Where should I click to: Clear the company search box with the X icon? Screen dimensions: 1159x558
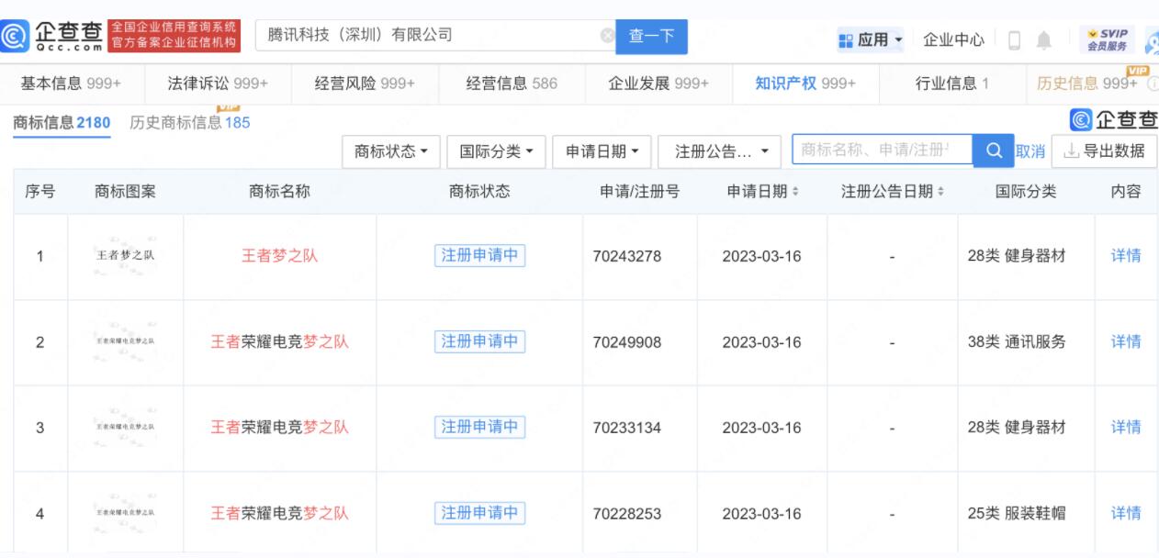[606, 37]
